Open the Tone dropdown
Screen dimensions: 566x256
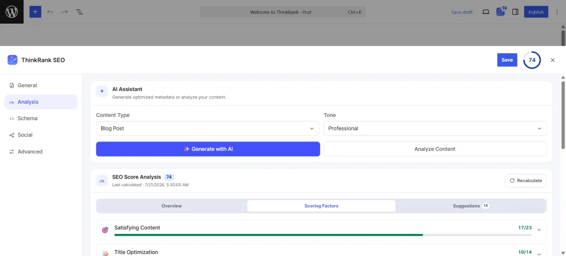pos(435,128)
